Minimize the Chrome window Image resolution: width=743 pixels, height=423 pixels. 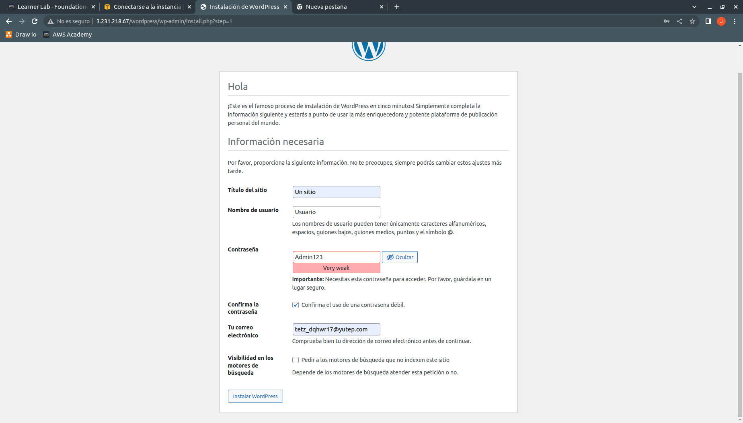coord(710,7)
